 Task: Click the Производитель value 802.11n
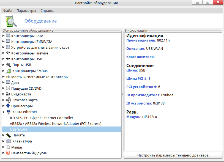coord(163,40)
